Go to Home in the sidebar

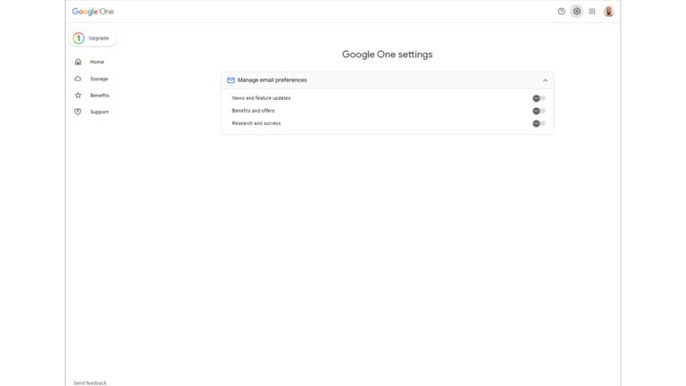pyautogui.click(x=97, y=63)
